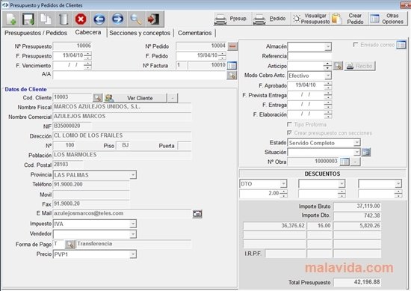
Task: Click the icon next to Situación dropdown
Action: [366, 152]
